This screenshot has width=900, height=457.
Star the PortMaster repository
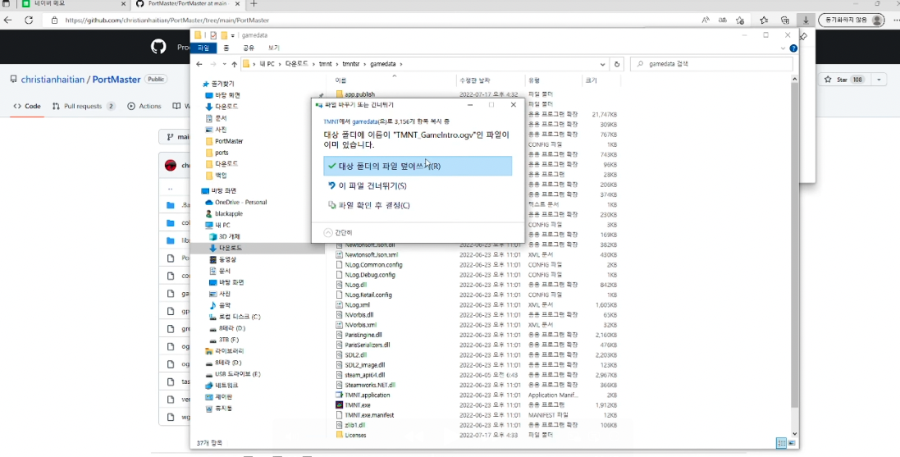[843, 80]
